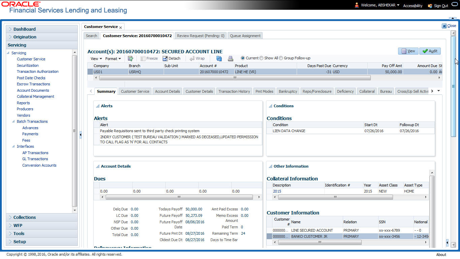Open Securitization in the Servicing tree

point(28,65)
